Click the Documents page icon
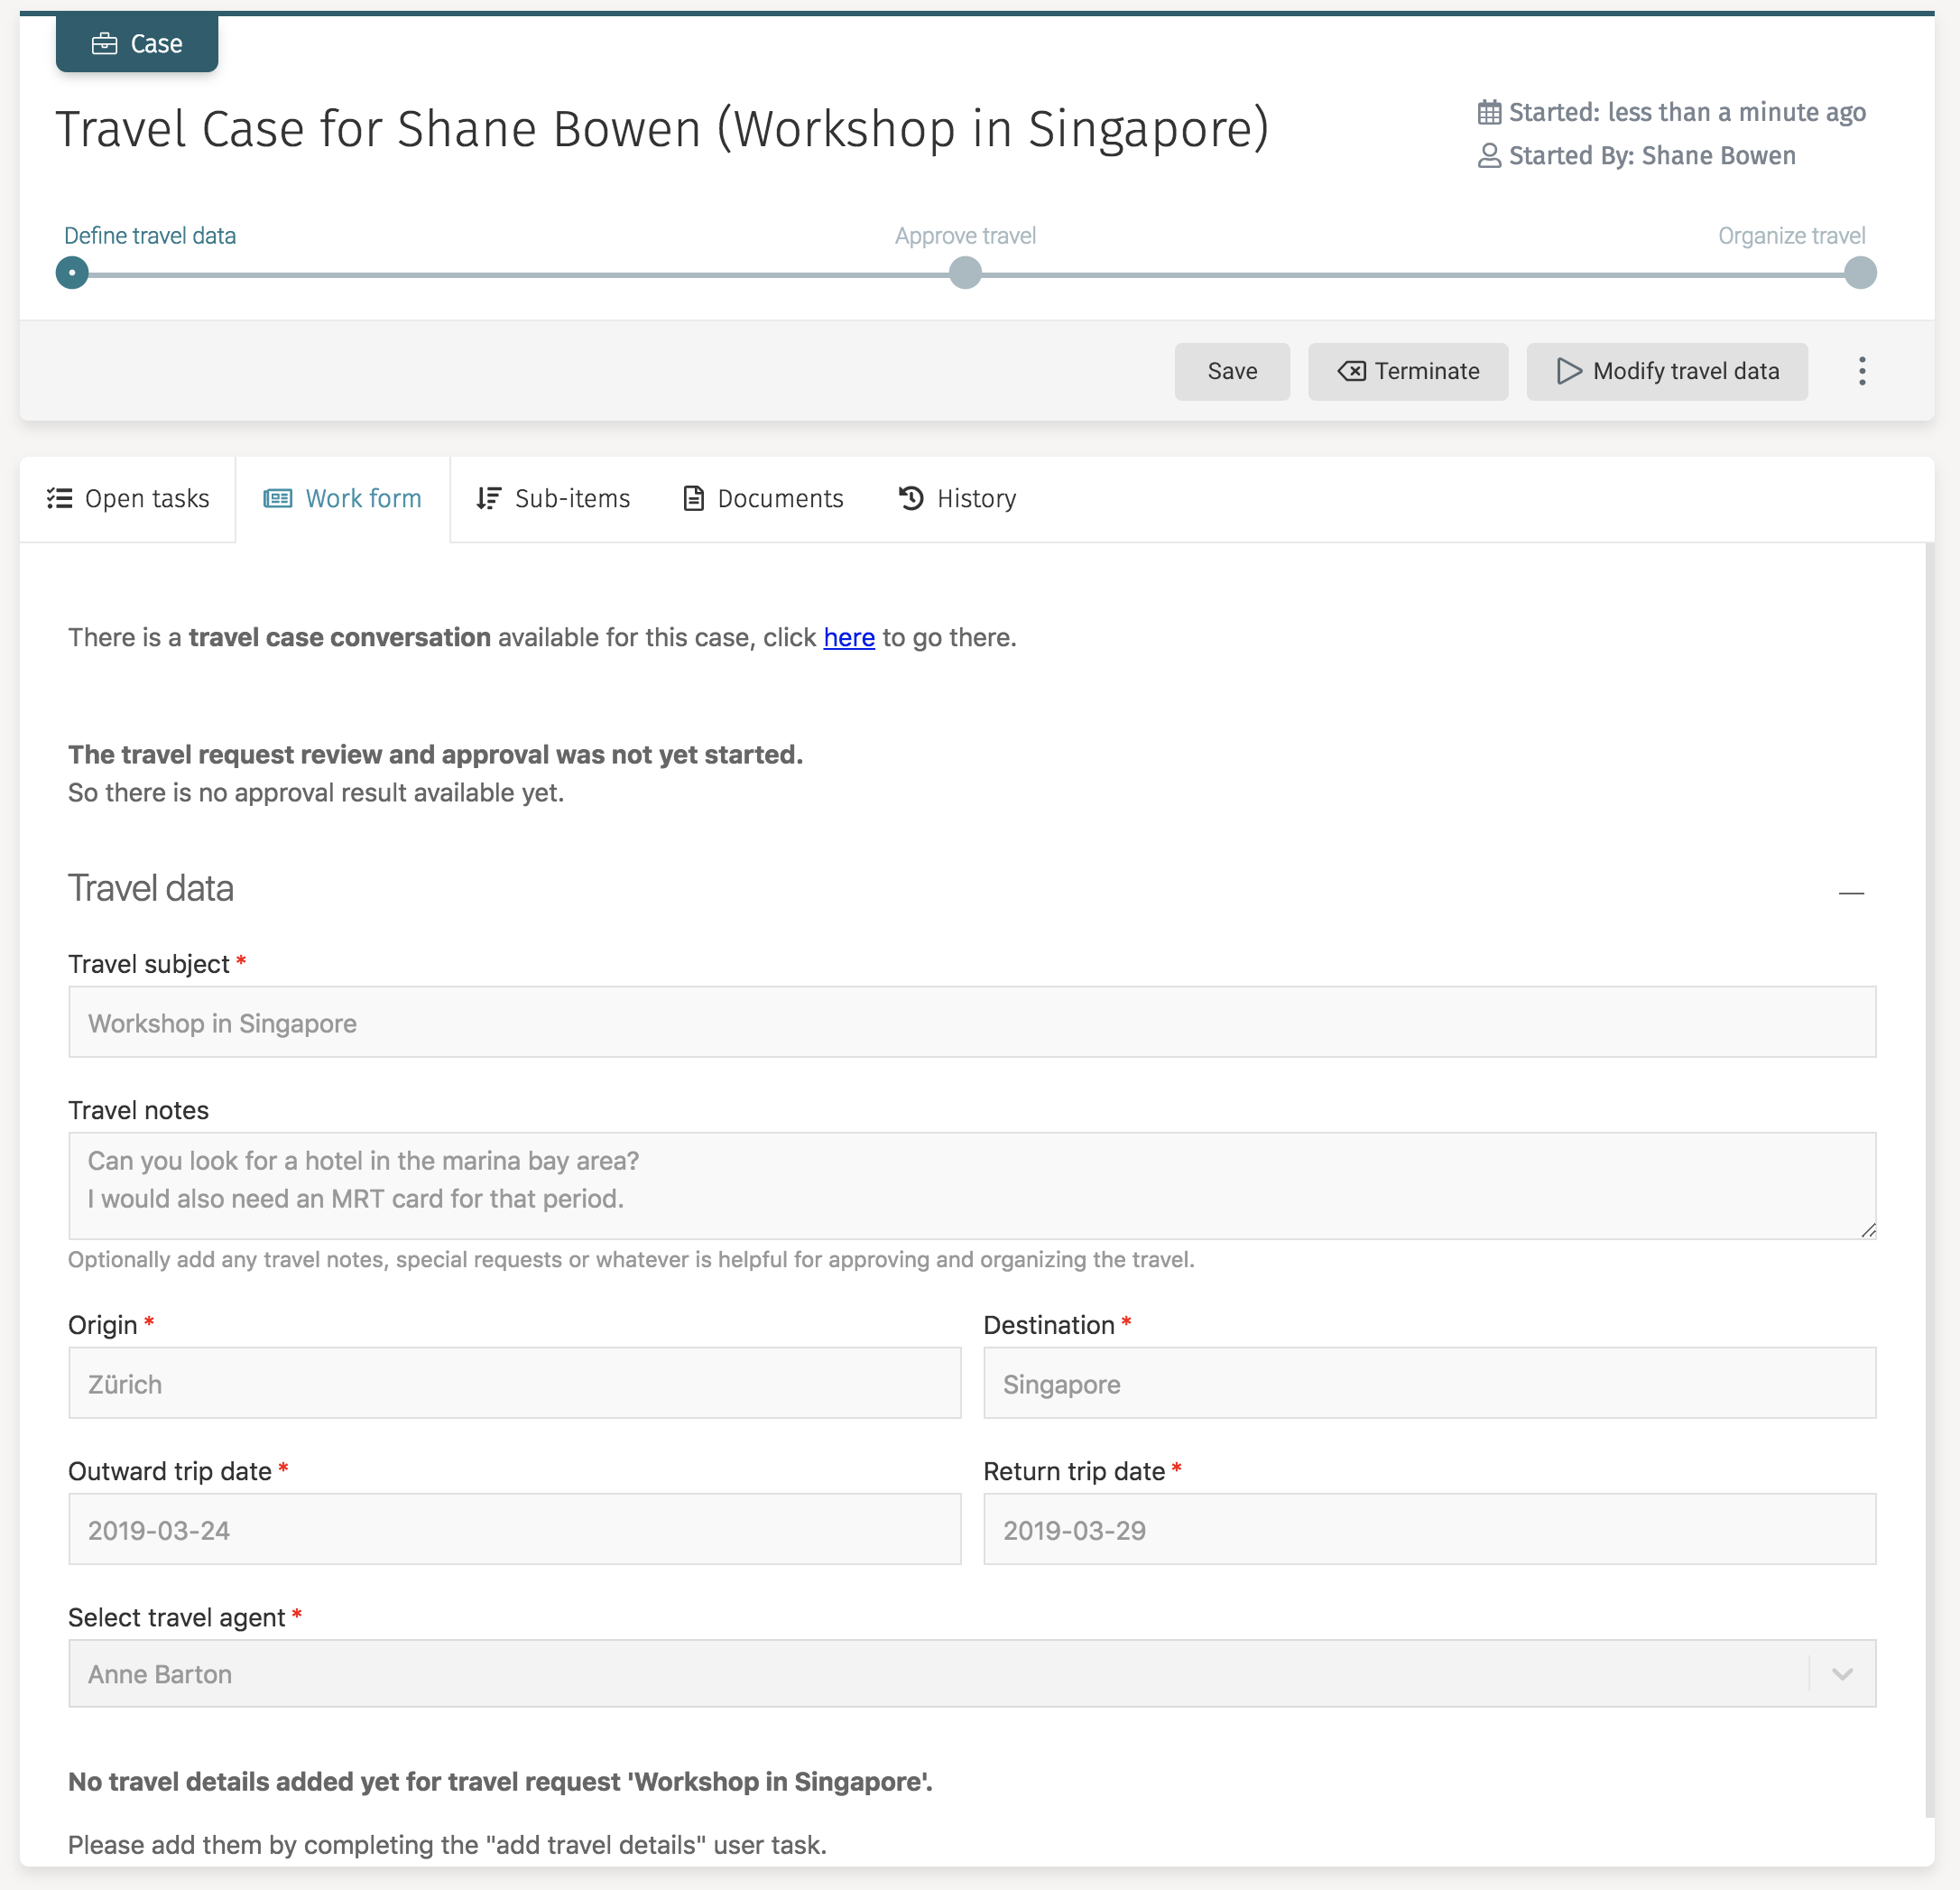This screenshot has height=1890, width=1960. tap(692, 498)
